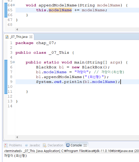Image resolution: width=139 pixels, height=162 pixels.
Task: Click b1.modelName argument on line 9
Action: click(x=100, y=82)
